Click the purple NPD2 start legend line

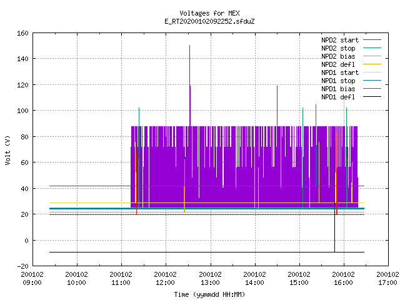[x=372, y=40]
